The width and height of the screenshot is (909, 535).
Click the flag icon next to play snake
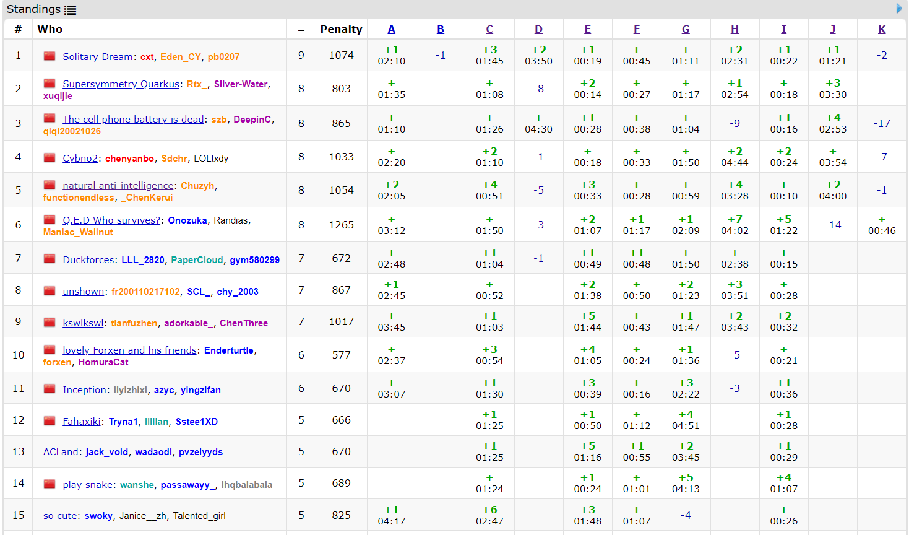50,484
